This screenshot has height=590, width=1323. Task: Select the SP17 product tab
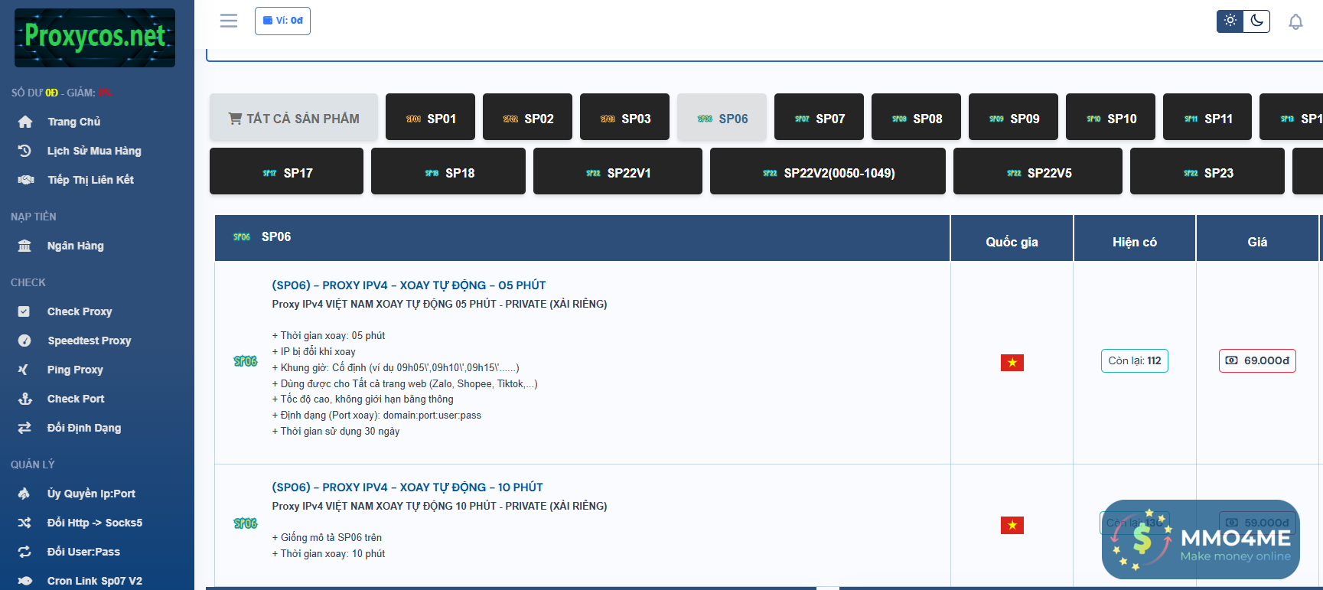tap(286, 171)
